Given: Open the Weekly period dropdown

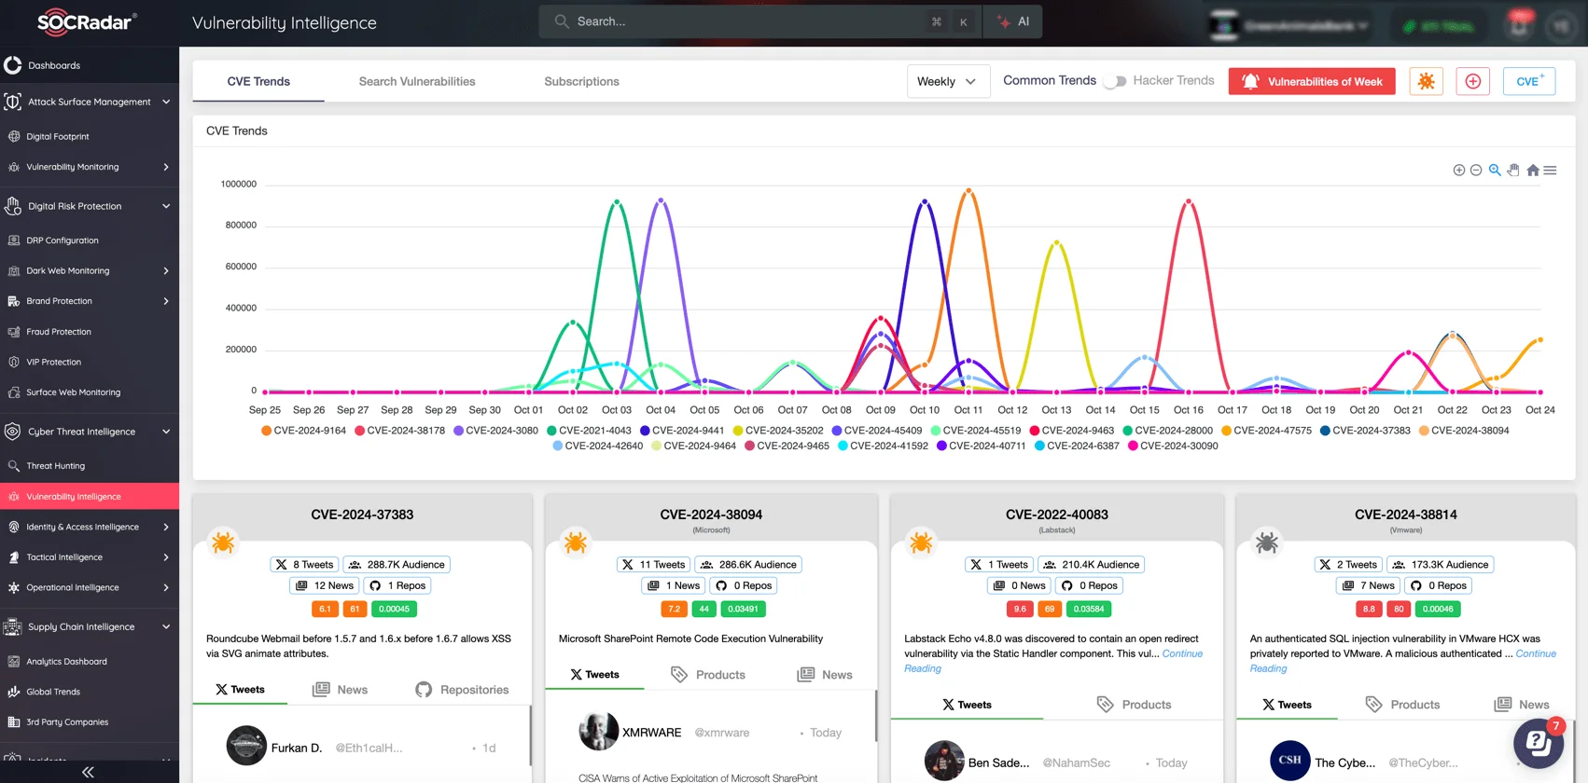Looking at the screenshot, I should (948, 81).
